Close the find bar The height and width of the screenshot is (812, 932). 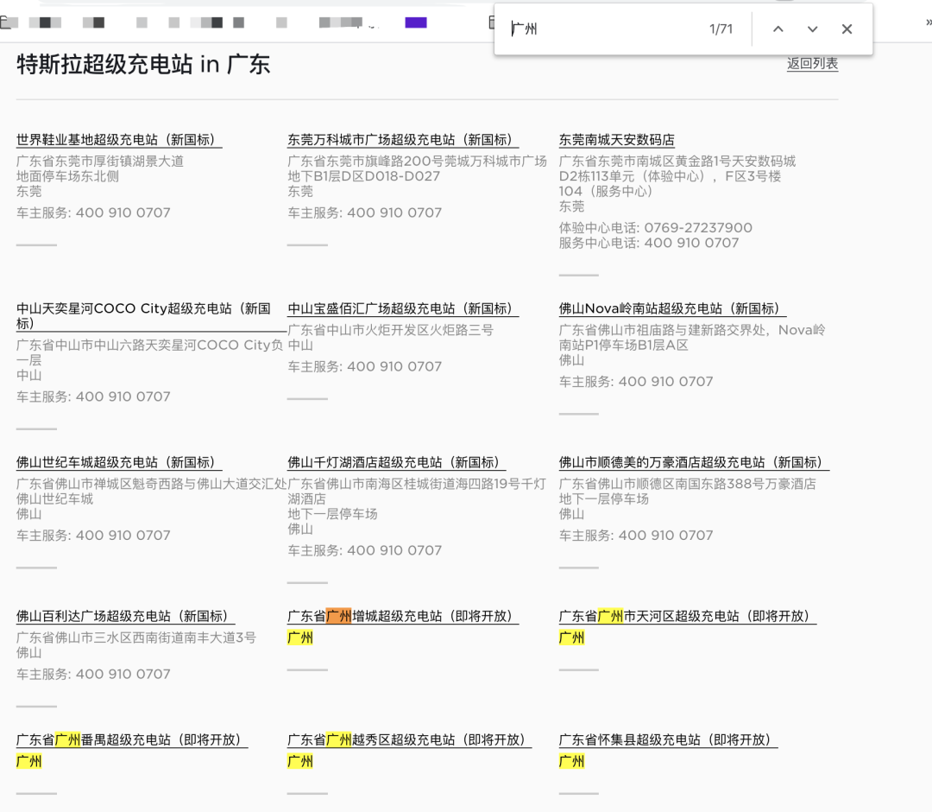click(847, 29)
